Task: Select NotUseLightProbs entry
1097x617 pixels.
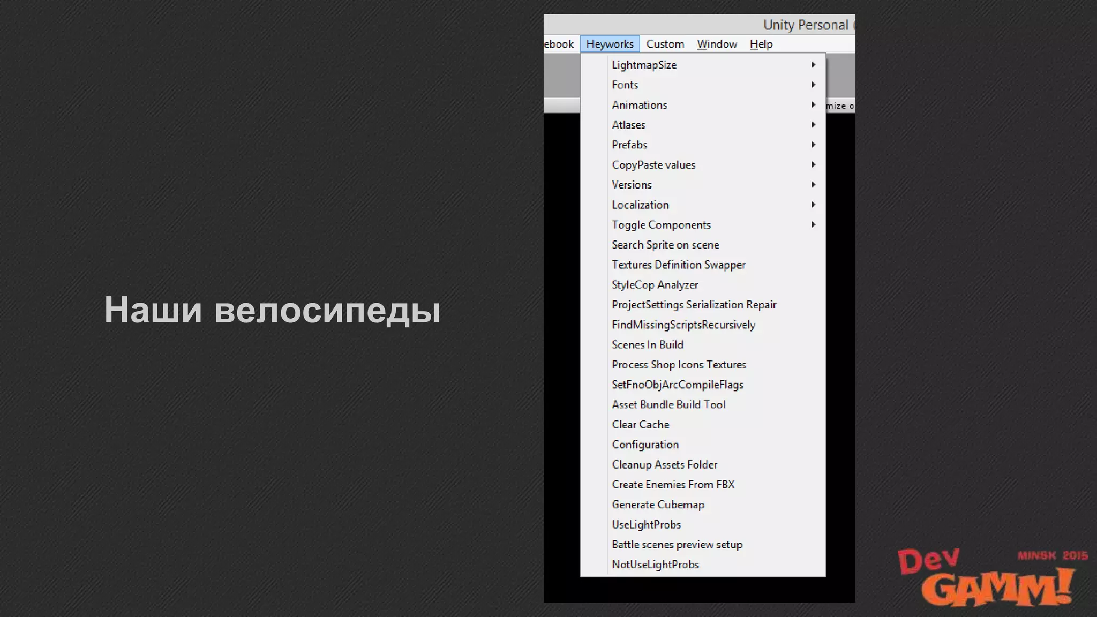Action: pos(703,565)
